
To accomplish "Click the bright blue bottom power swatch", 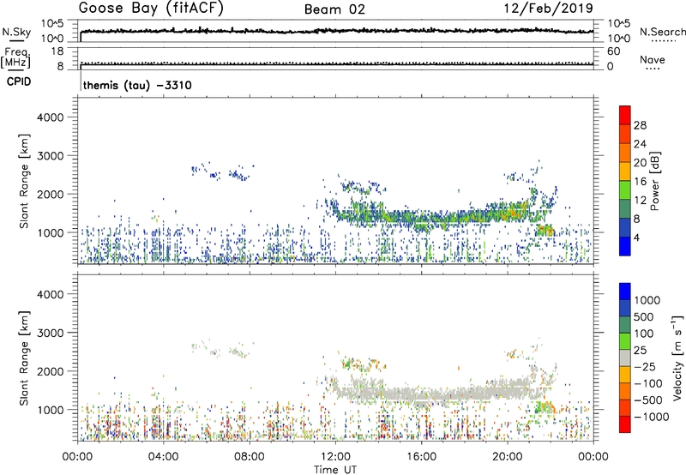I will (x=625, y=246).
